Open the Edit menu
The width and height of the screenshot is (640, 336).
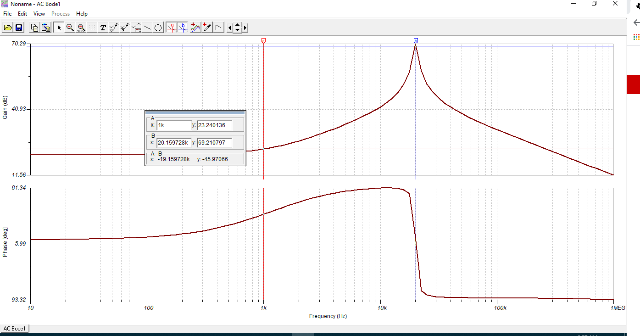click(x=22, y=14)
